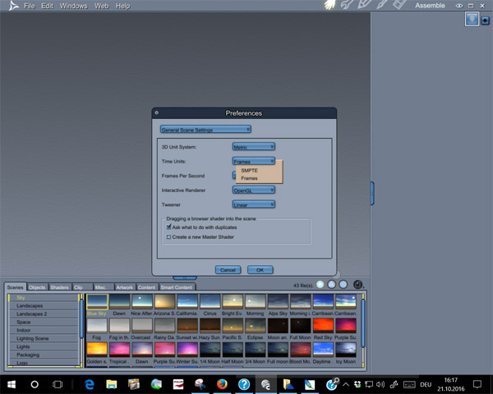The width and height of the screenshot is (493, 394).
Task: Select the Arizona S. scene thumbnail
Action: click(x=165, y=301)
